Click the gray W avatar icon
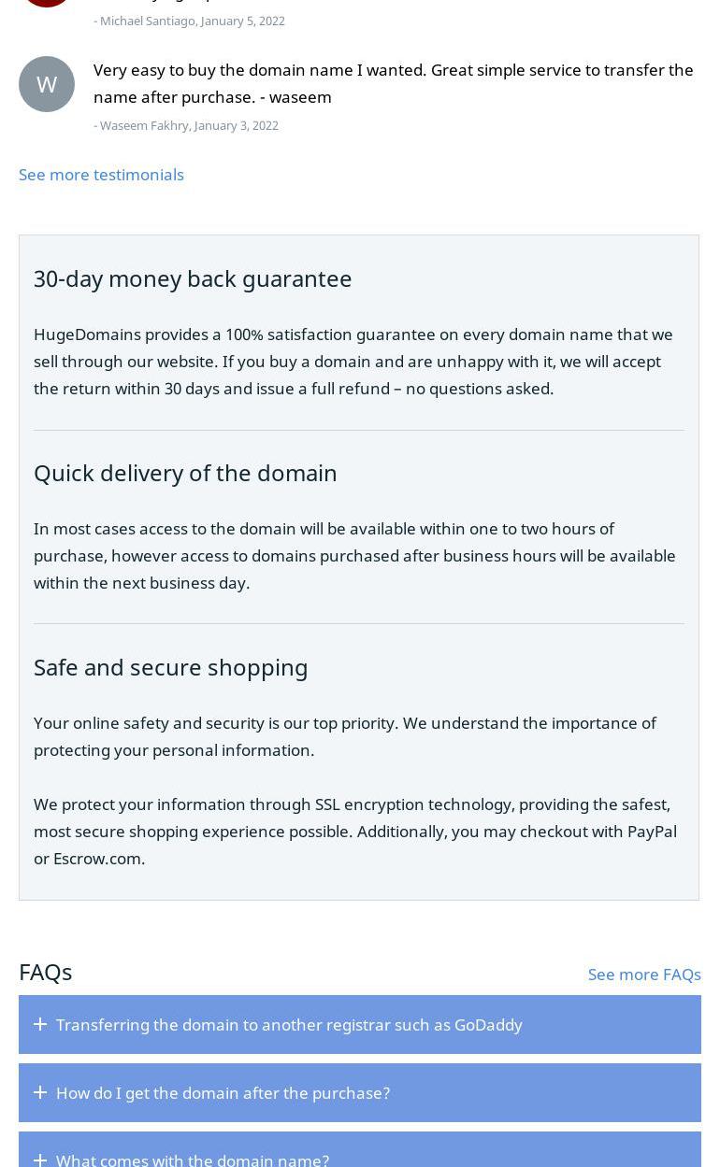The image size is (720, 1167). click(47, 84)
